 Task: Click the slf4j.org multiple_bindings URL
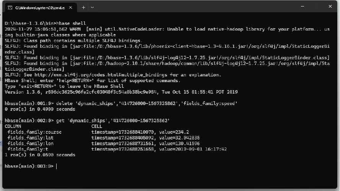click(101, 75)
